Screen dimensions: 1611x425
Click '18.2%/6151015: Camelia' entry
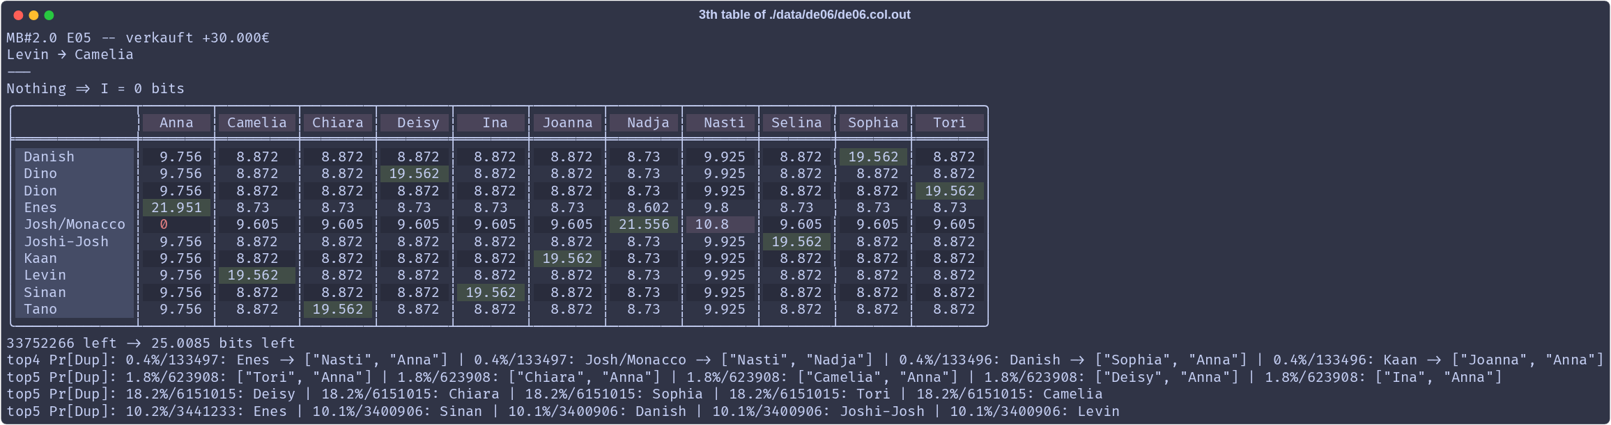click(x=1010, y=394)
